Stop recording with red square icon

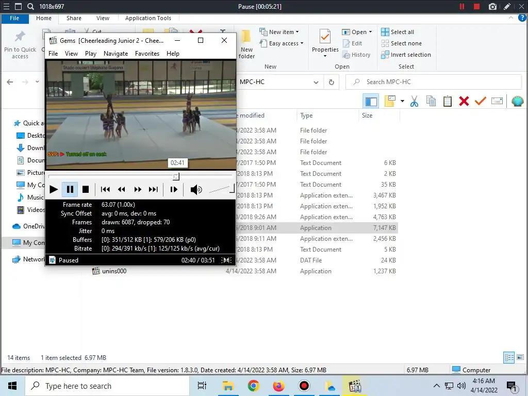tap(476, 6)
